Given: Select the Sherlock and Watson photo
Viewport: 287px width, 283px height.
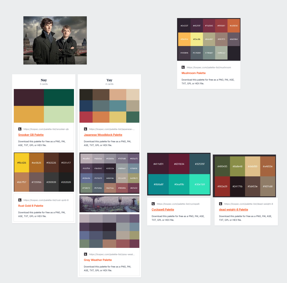Looking at the screenshot, I should pyautogui.click(x=55, y=40).
